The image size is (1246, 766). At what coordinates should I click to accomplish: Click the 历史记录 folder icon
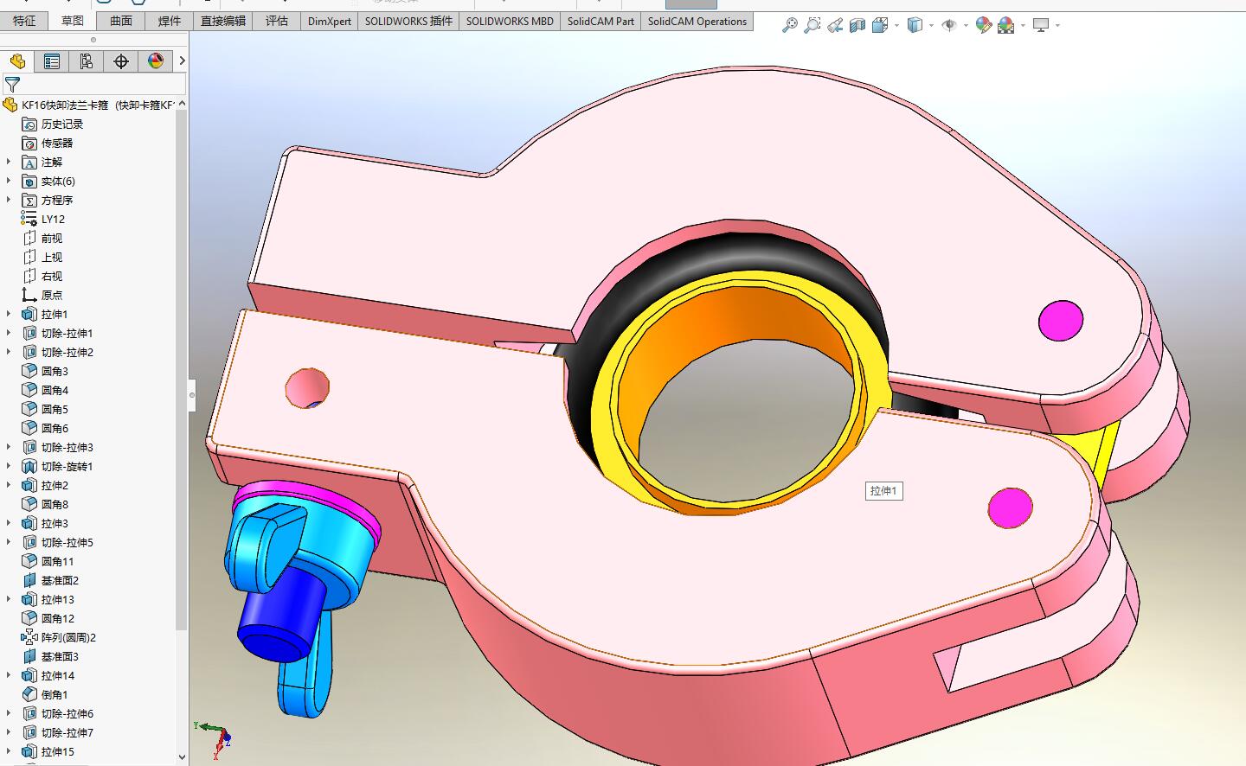[29, 124]
